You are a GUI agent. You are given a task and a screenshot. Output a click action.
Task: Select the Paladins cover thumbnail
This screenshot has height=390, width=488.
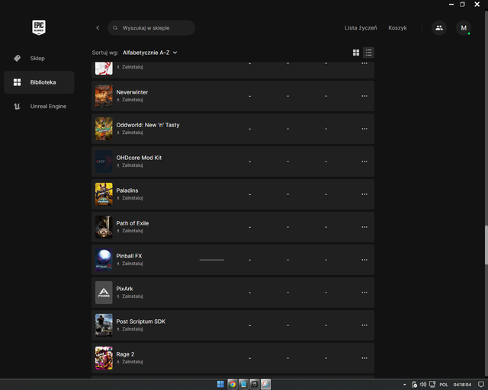[x=104, y=194]
